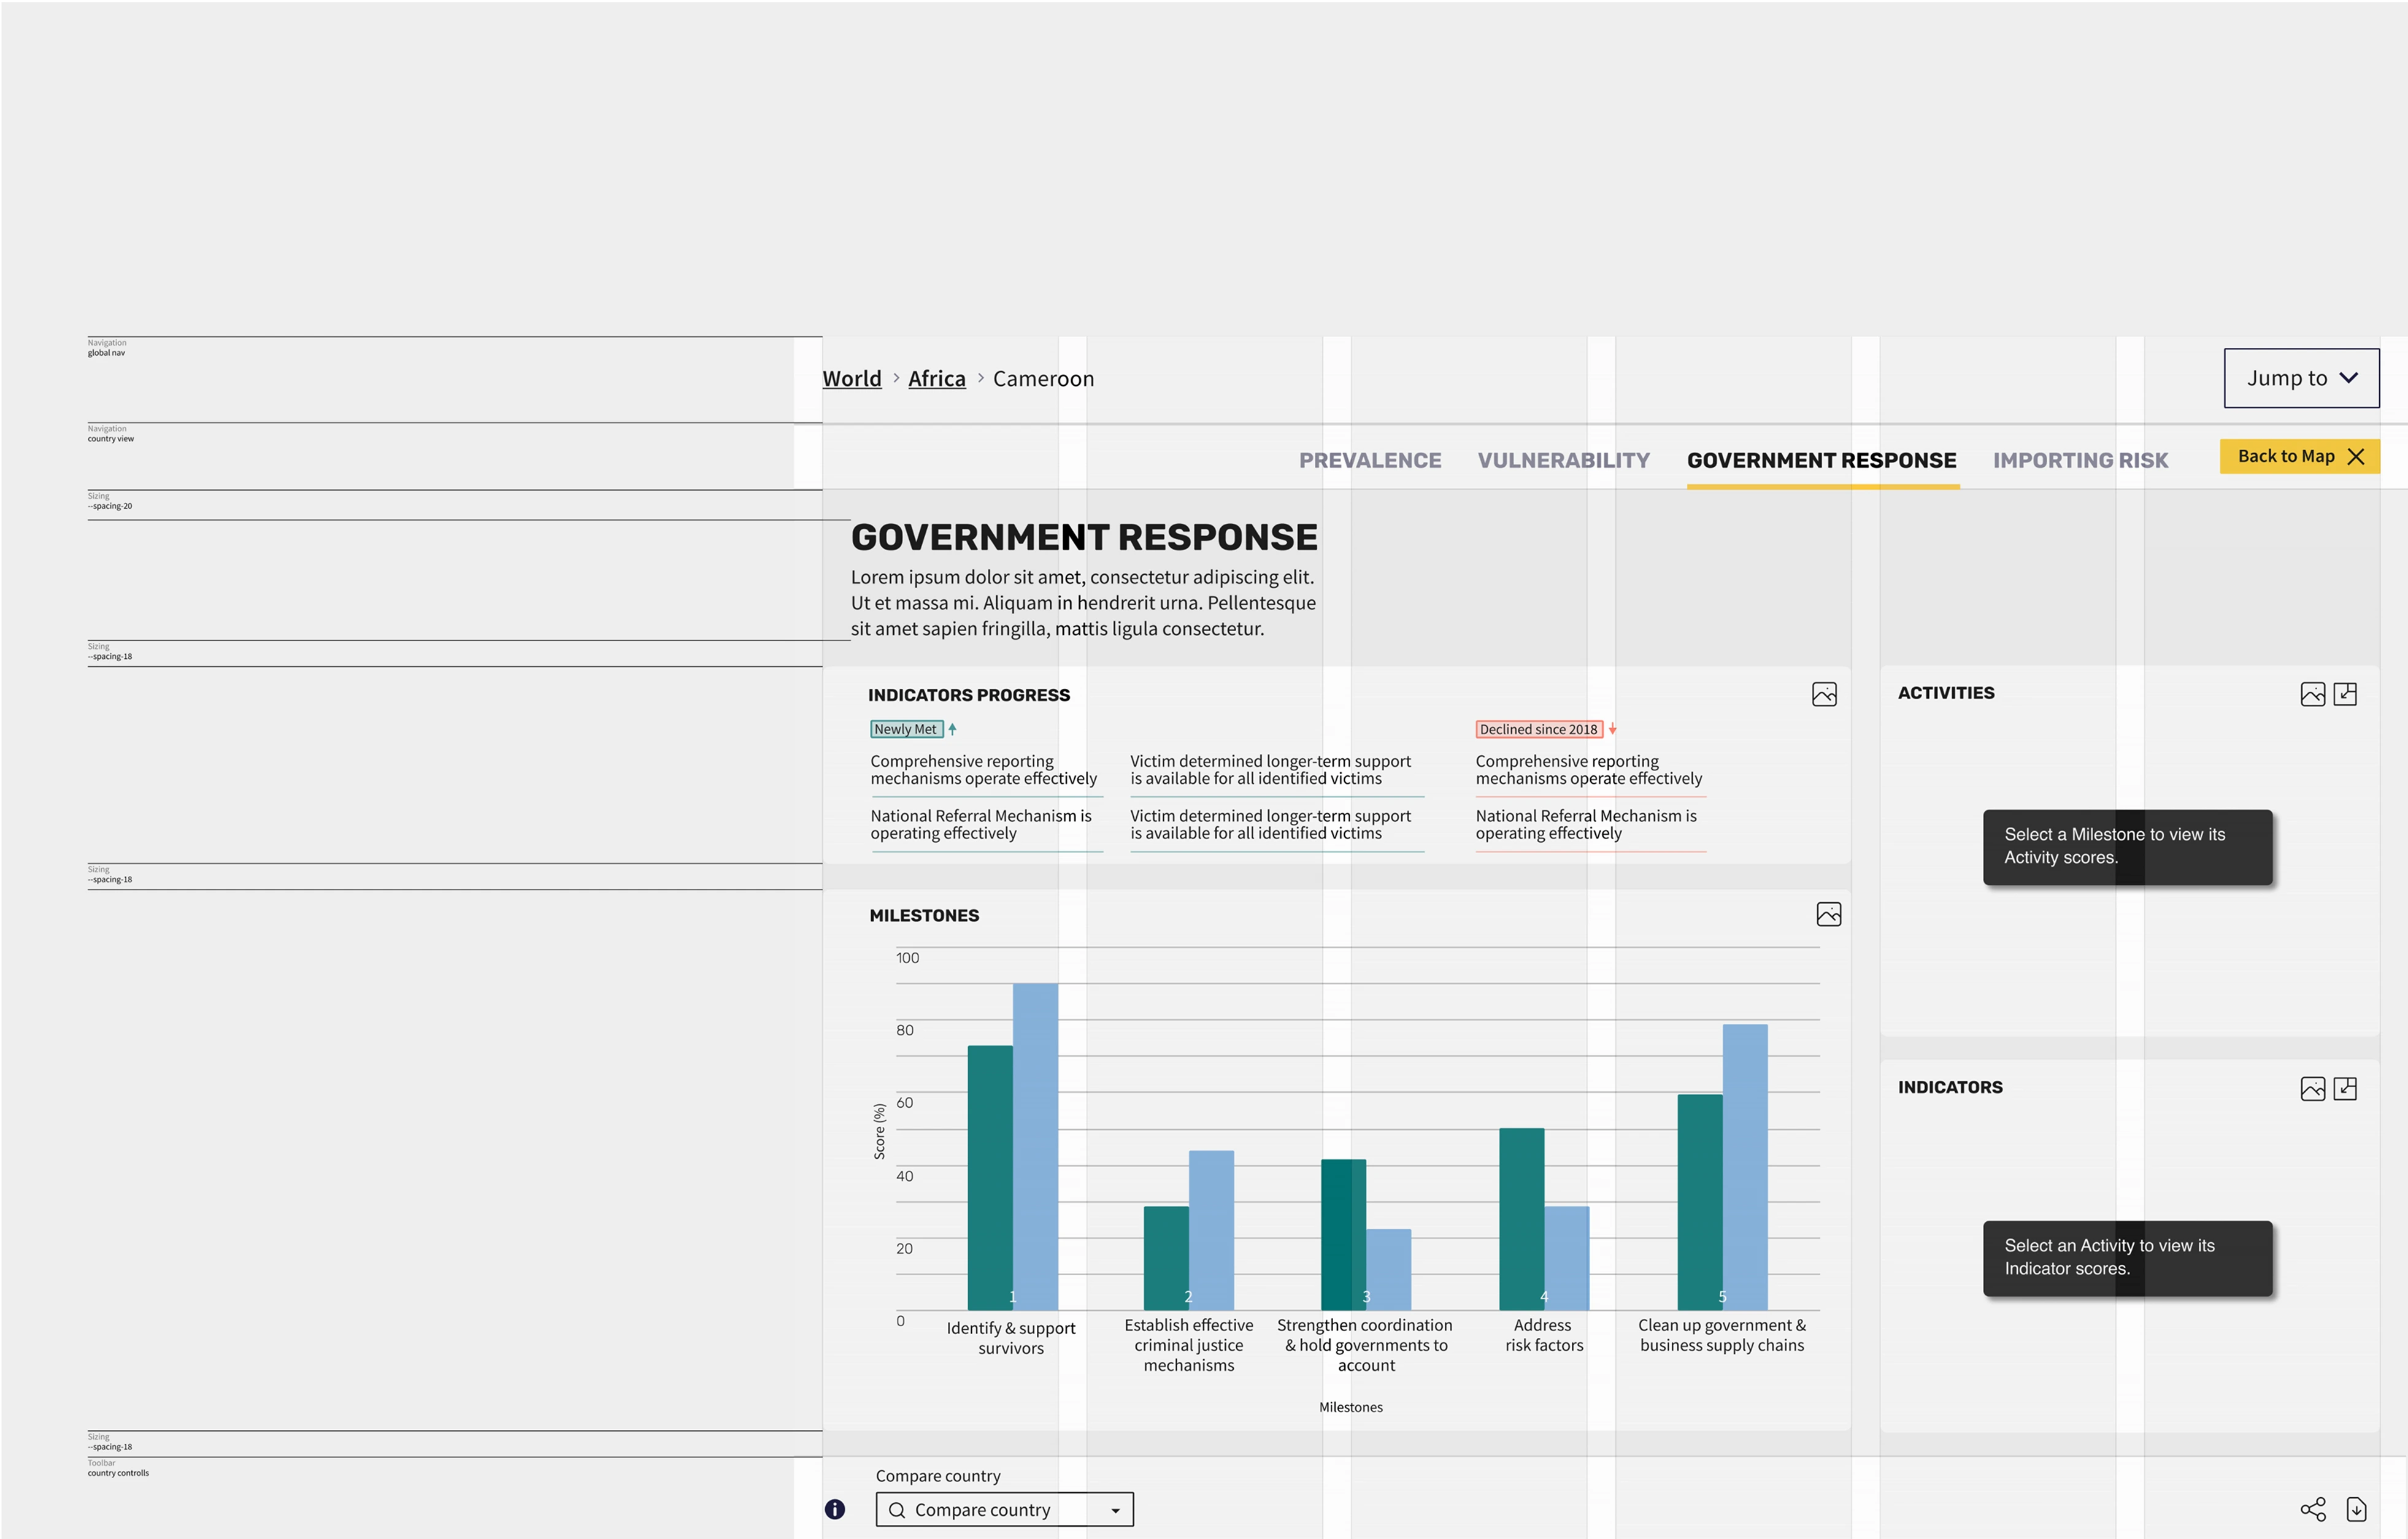
Task: Click the info icon beside Compare country
Action: tap(835, 1509)
